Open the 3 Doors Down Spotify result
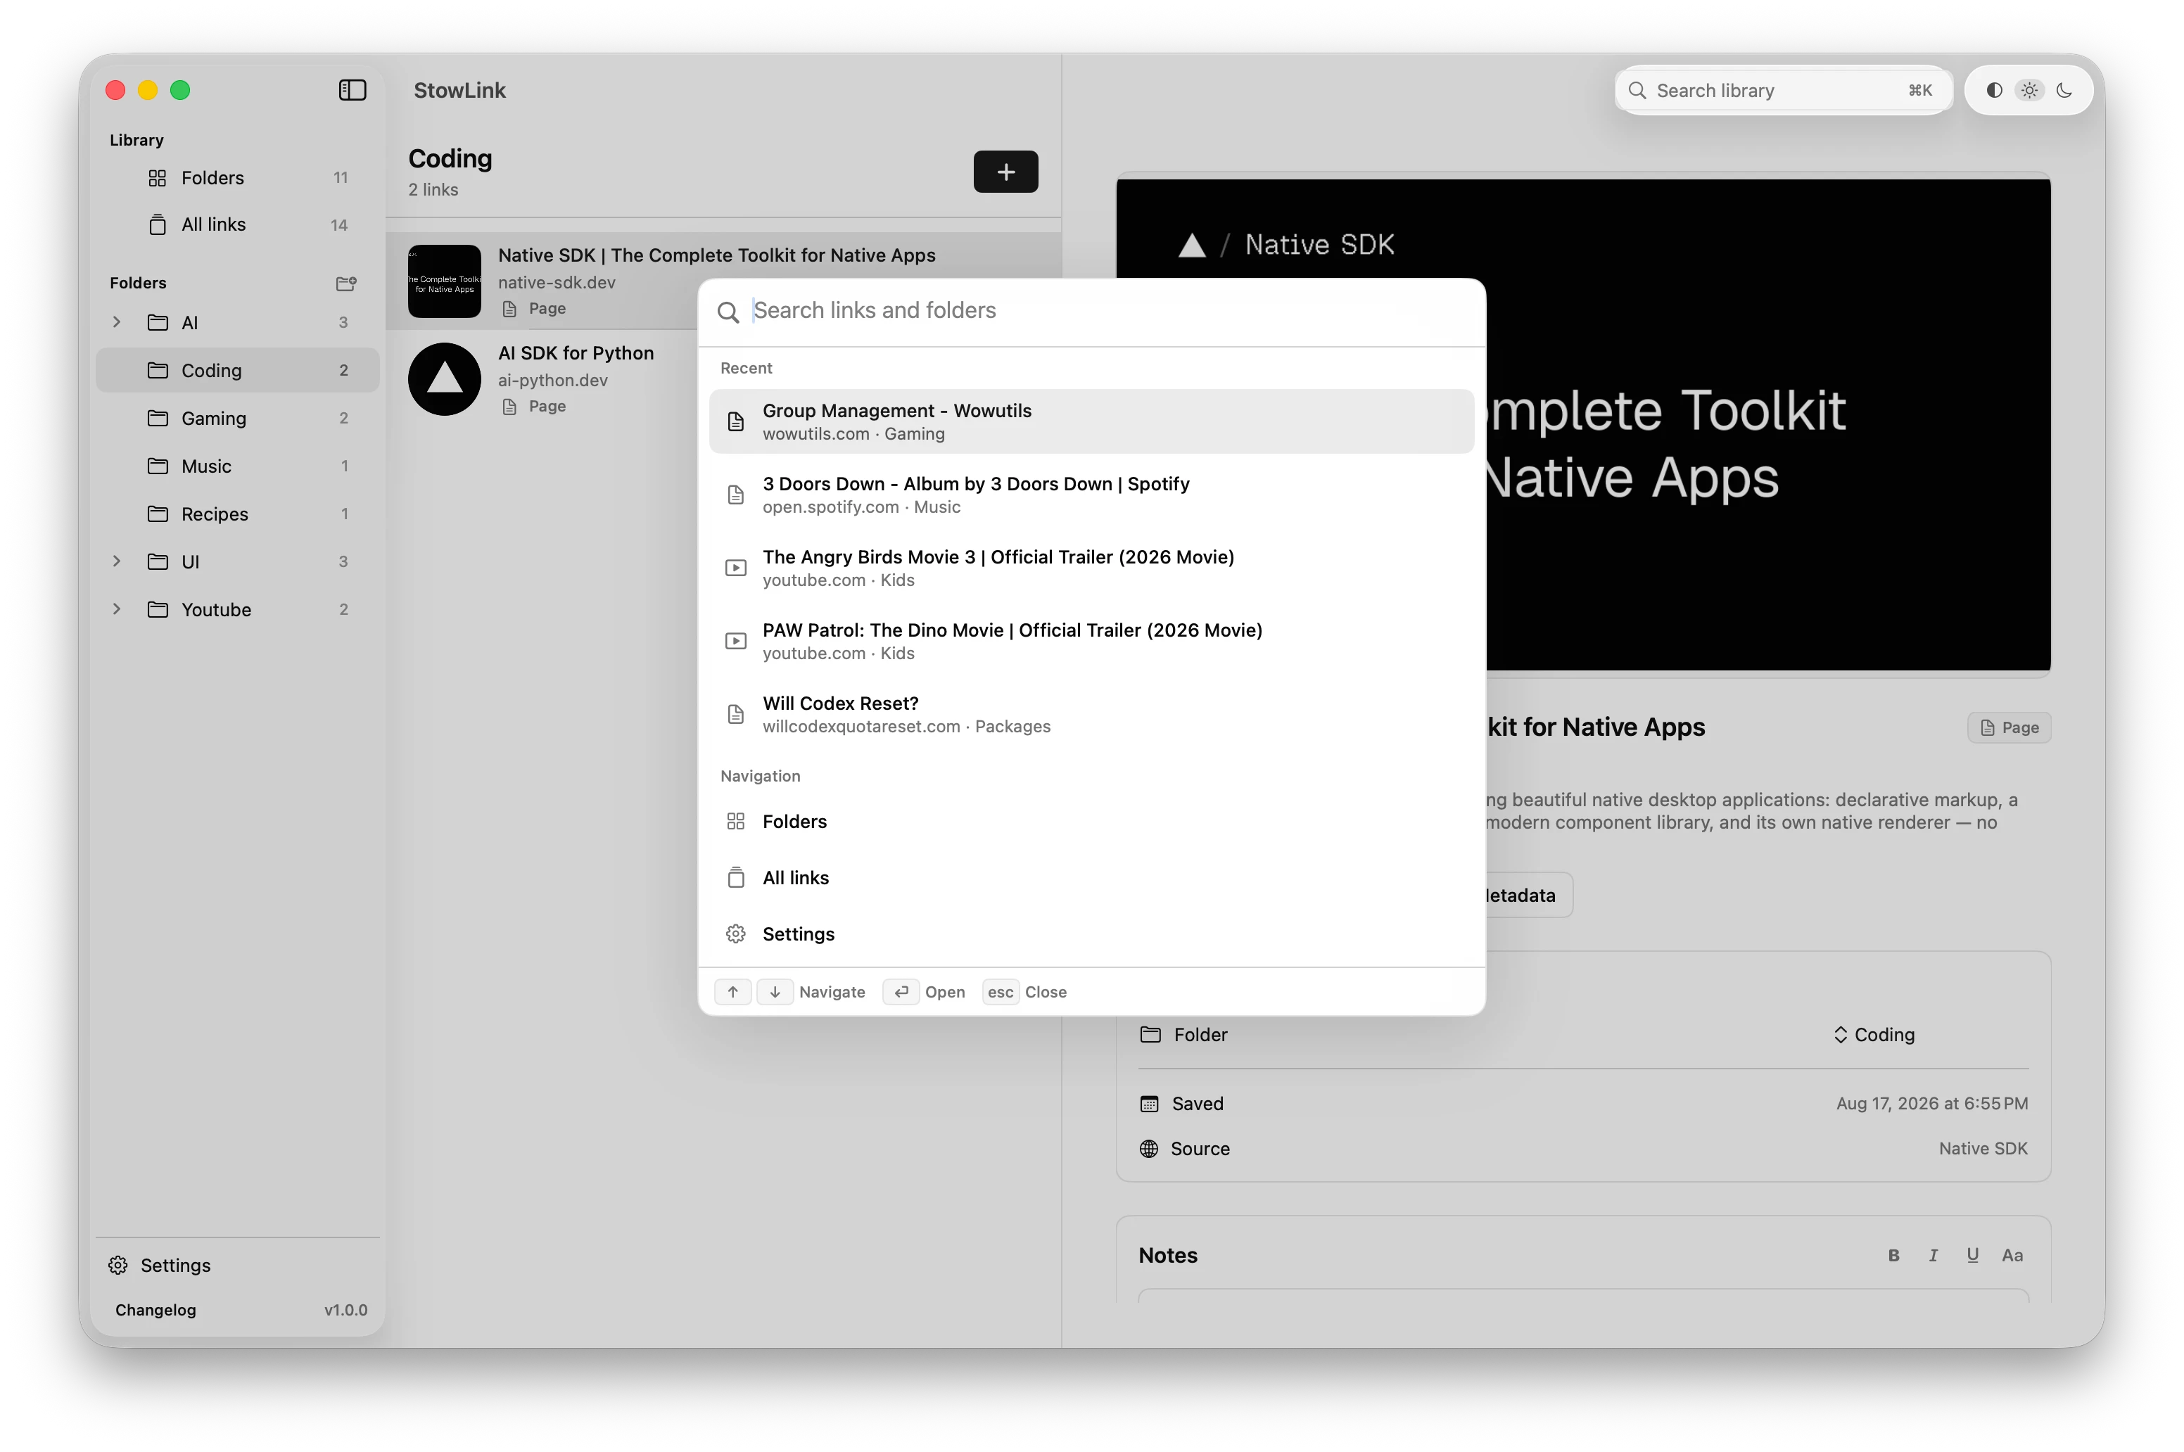This screenshot has width=2184, height=1452. 1091,495
